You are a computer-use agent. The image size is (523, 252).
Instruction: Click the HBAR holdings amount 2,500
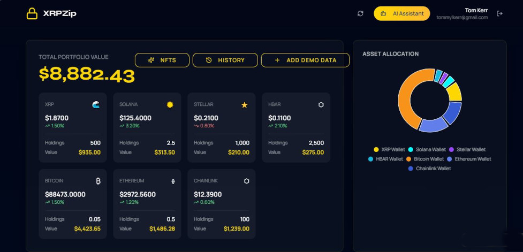tap(316, 143)
